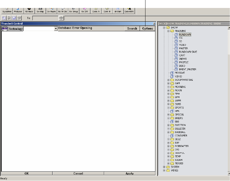Select the RUNDOWN-SAVE queue icon
The height and width of the screenshot is (181, 230).
click(176, 52)
